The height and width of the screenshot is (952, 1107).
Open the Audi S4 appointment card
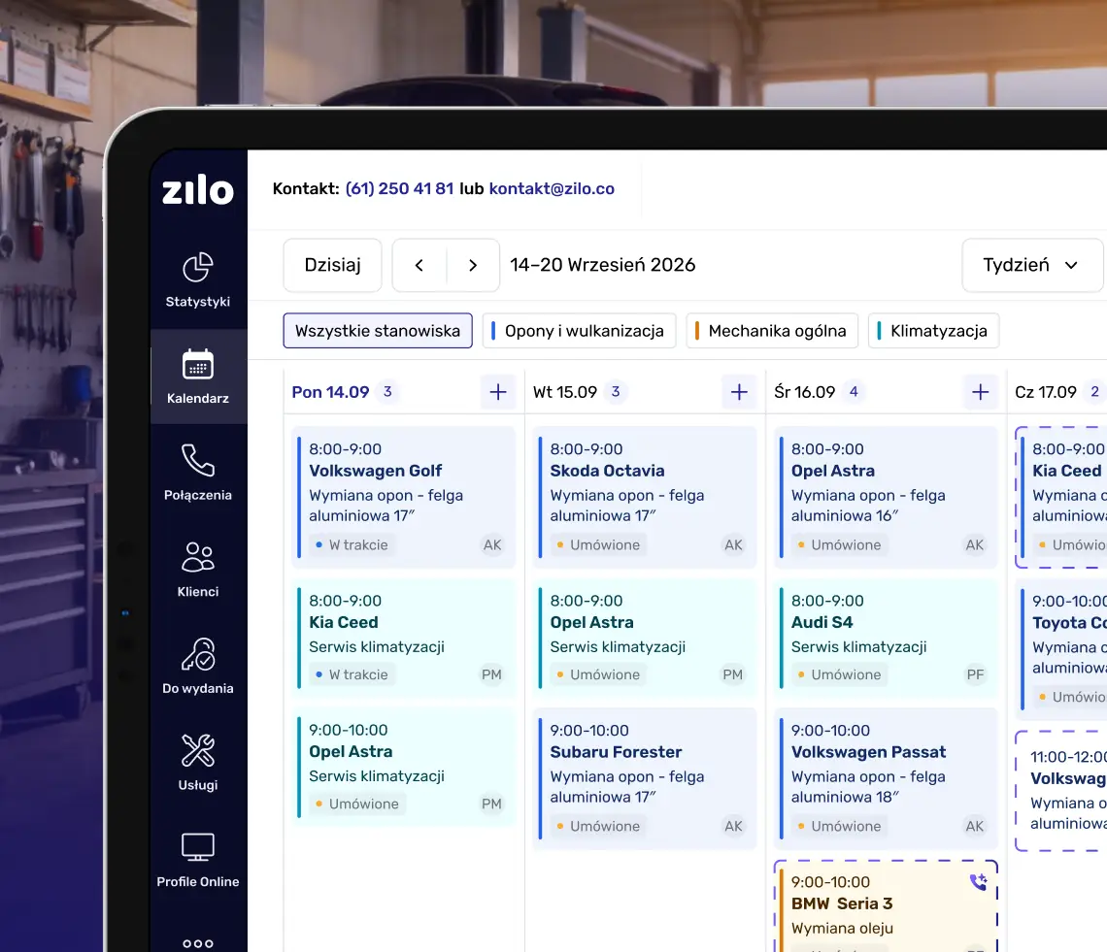886,638
